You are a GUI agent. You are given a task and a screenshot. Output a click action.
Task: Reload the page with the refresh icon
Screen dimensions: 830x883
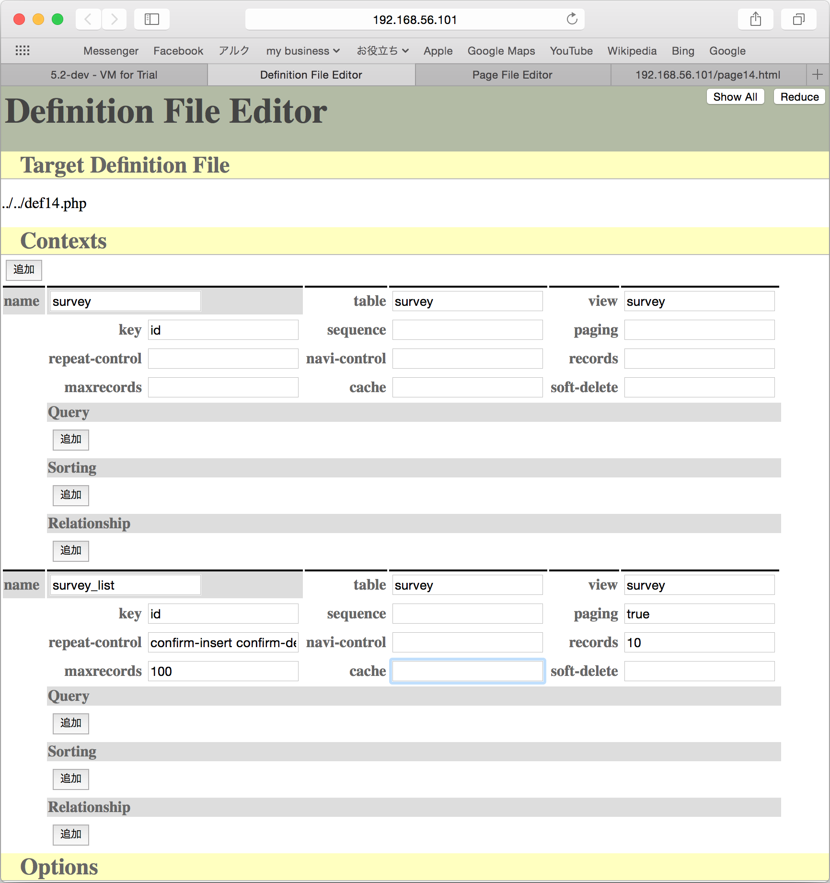pyautogui.click(x=572, y=19)
